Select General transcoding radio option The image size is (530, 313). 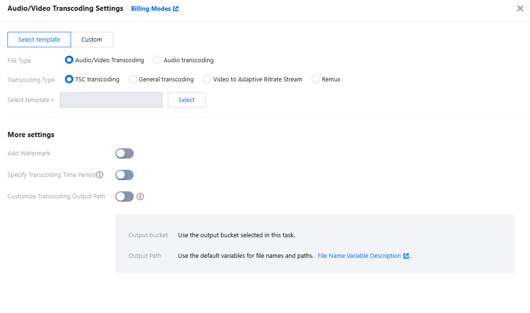click(x=133, y=80)
